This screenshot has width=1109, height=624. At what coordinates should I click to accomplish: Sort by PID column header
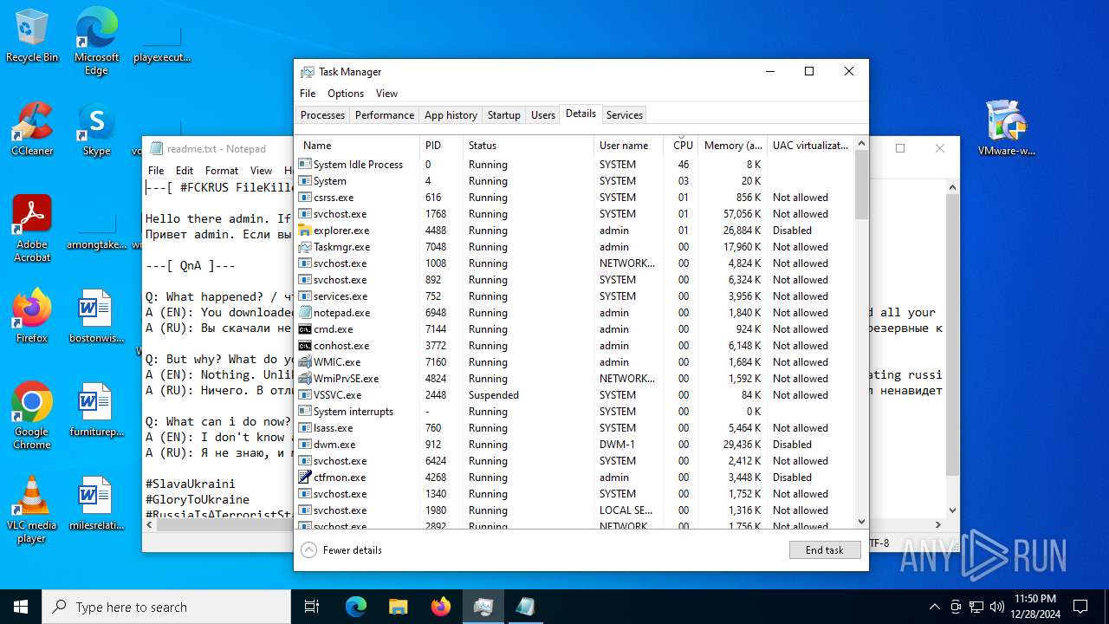442,146
